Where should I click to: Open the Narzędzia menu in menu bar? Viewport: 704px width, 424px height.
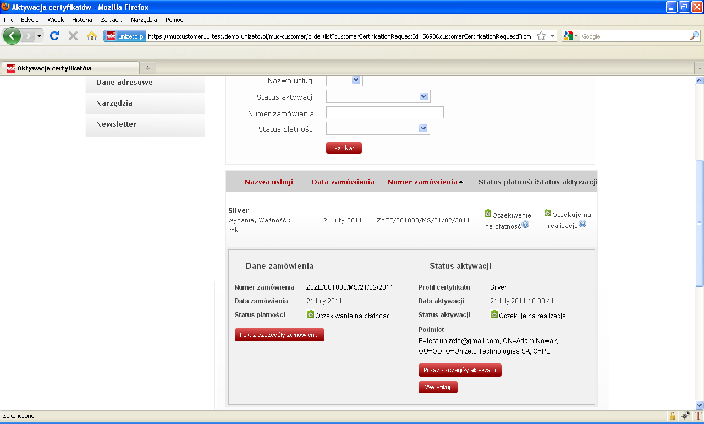[x=144, y=20]
